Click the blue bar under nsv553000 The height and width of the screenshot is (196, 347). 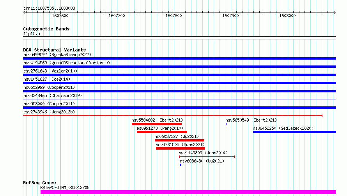click(179, 108)
